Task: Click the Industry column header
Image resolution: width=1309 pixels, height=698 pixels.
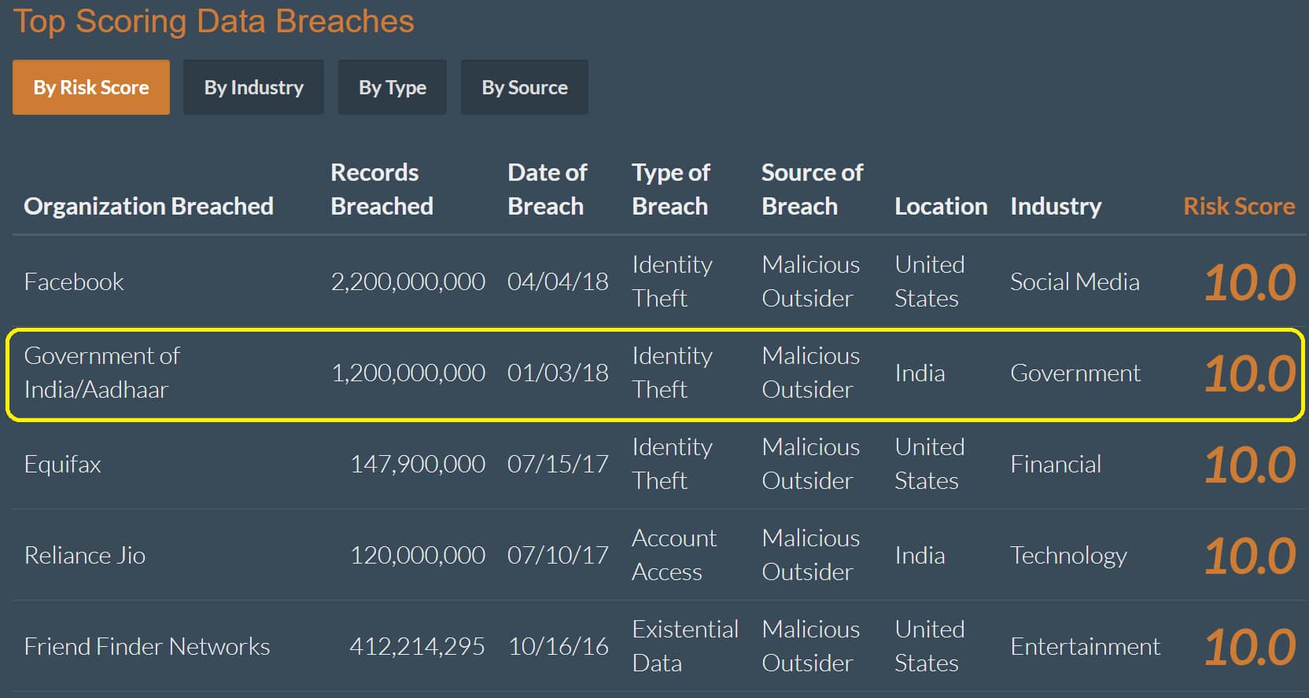Action: 1056,206
